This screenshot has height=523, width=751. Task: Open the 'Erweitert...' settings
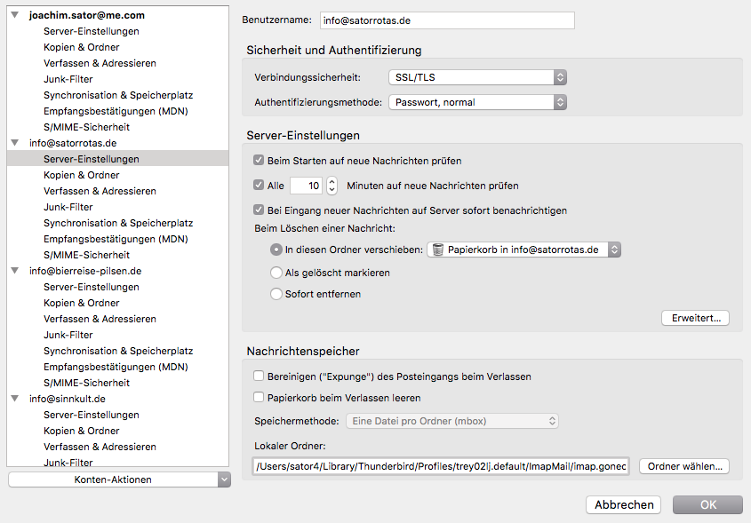(x=695, y=318)
